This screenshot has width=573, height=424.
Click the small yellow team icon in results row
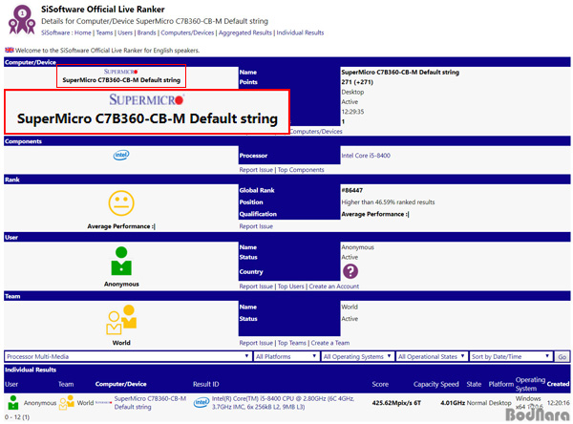(x=67, y=402)
